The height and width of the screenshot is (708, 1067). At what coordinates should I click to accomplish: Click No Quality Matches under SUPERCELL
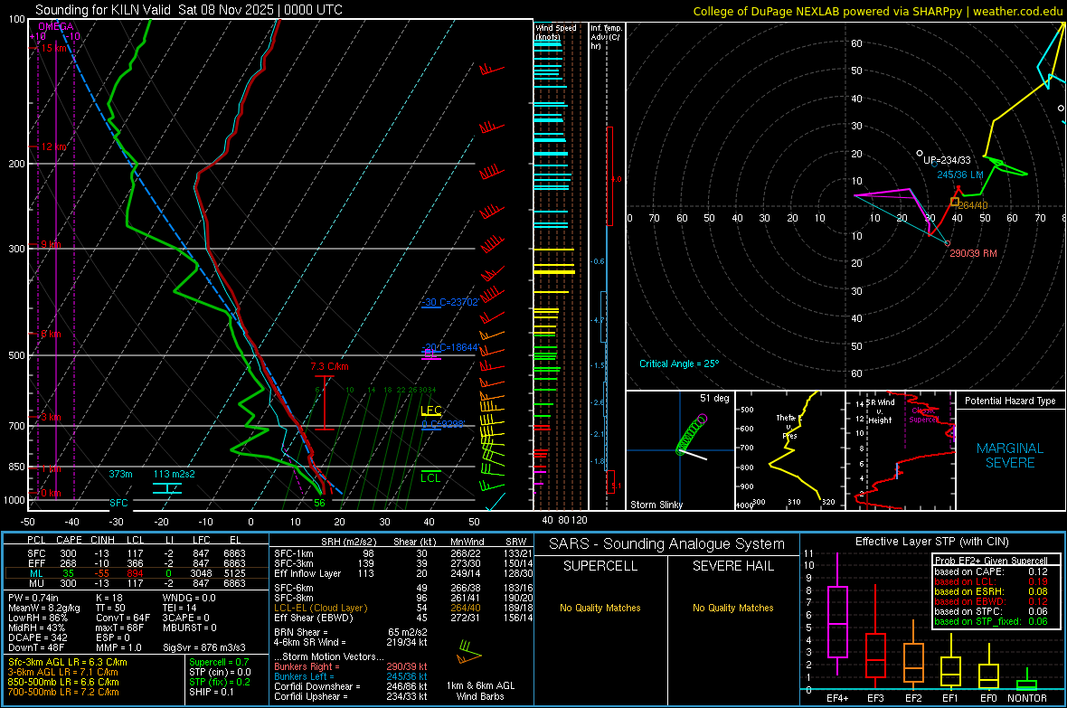pos(600,608)
